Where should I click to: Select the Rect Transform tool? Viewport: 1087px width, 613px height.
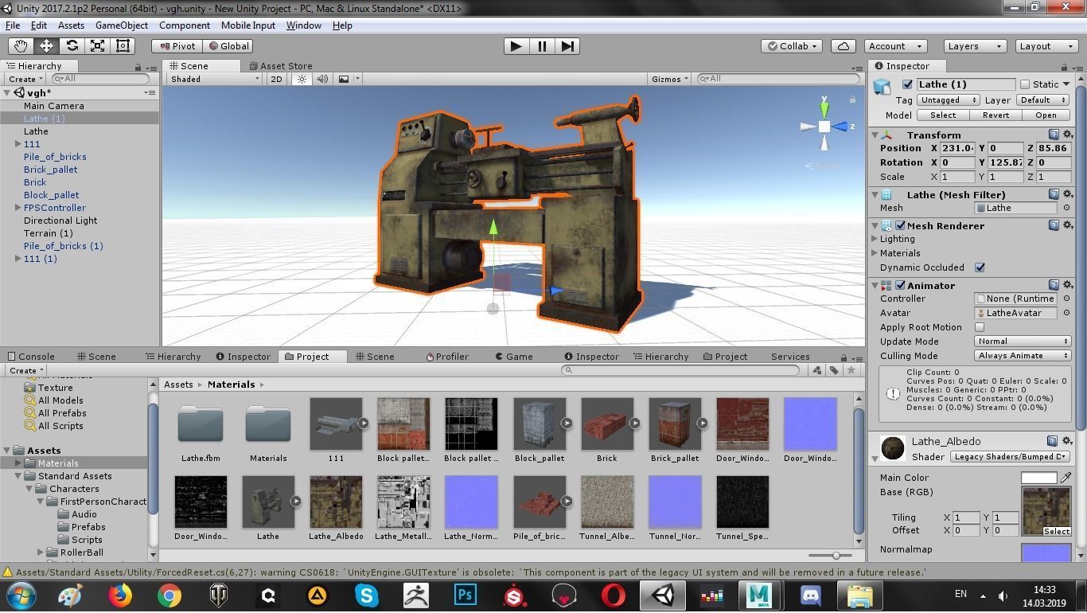(x=123, y=46)
